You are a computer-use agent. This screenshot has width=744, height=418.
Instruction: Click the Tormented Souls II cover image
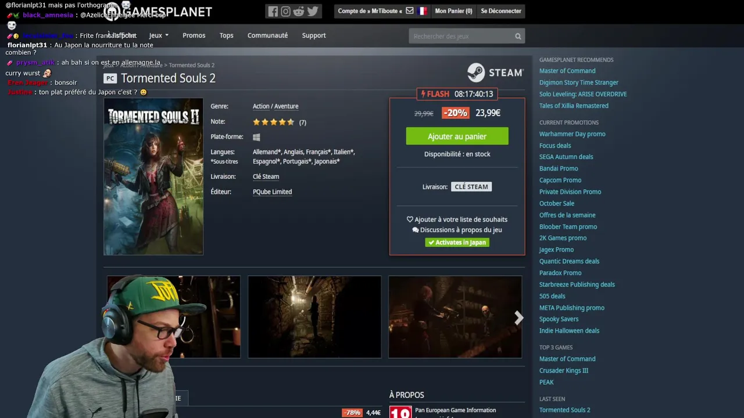pyautogui.click(x=153, y=176)
